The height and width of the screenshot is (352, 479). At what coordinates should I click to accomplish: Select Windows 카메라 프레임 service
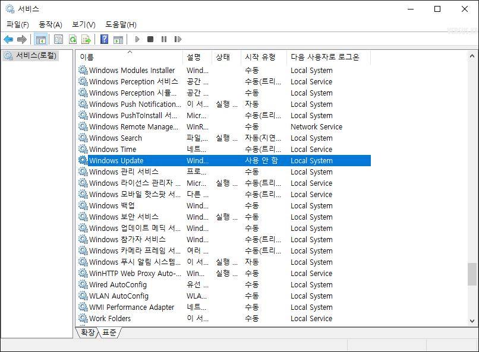(224, 250)
